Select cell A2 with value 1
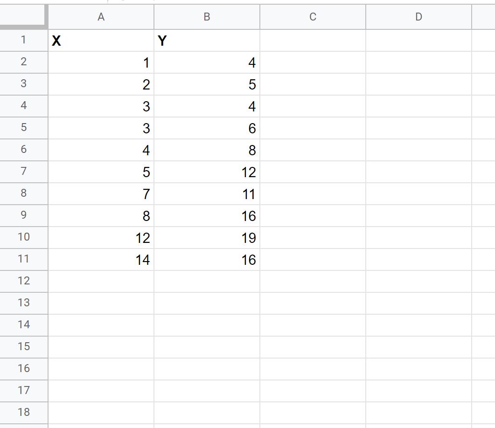 (x=101, y=62)
